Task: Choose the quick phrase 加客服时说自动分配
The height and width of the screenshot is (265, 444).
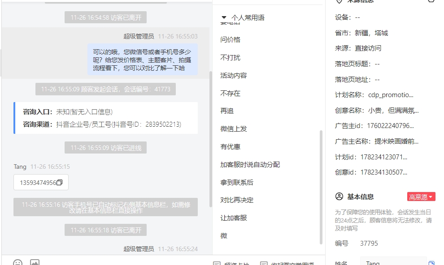Action: coord(250,164)
